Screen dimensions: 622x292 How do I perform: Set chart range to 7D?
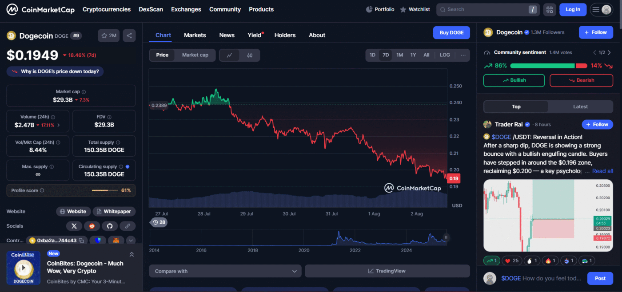tap(386, 55)
